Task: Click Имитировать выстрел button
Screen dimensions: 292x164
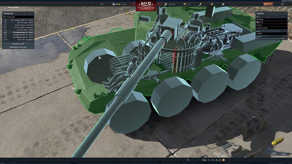Action: (18, 47)
